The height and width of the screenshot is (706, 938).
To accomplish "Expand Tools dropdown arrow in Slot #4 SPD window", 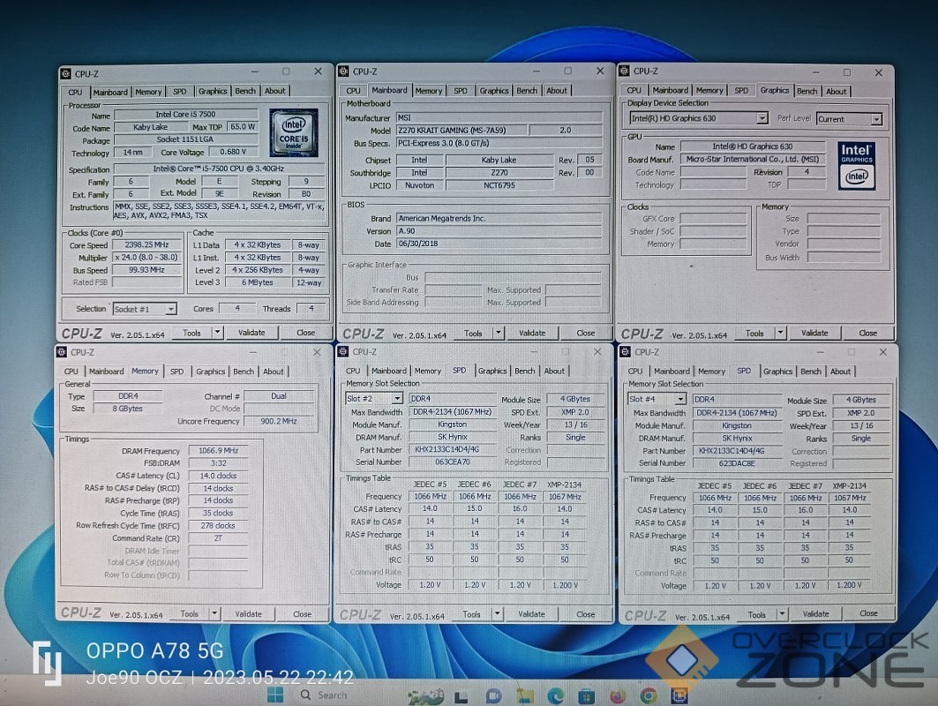I will [x=781, y=614].
